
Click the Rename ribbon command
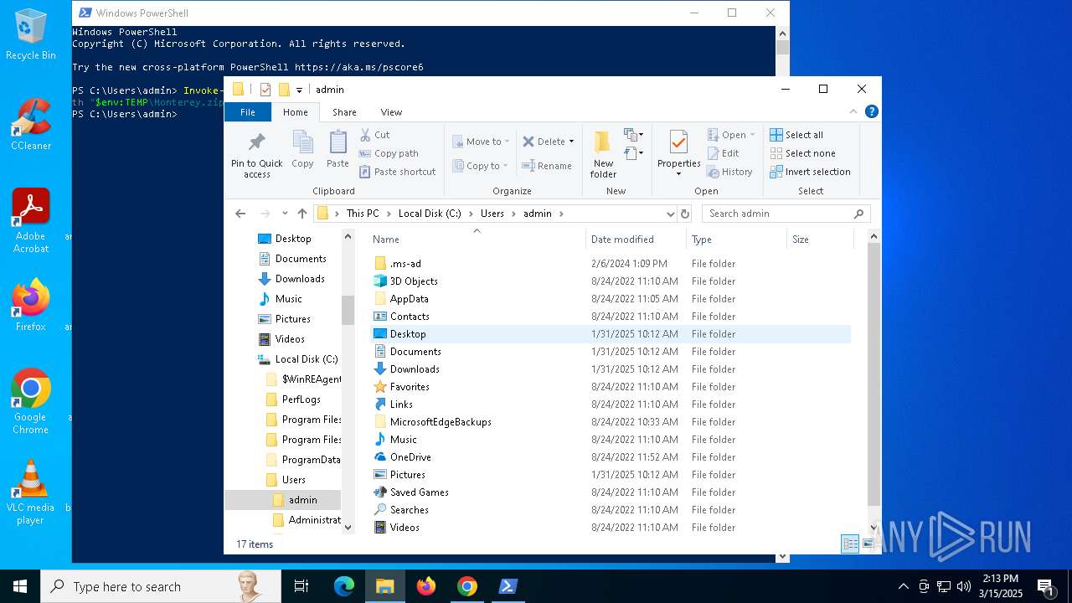pos(547,166)
